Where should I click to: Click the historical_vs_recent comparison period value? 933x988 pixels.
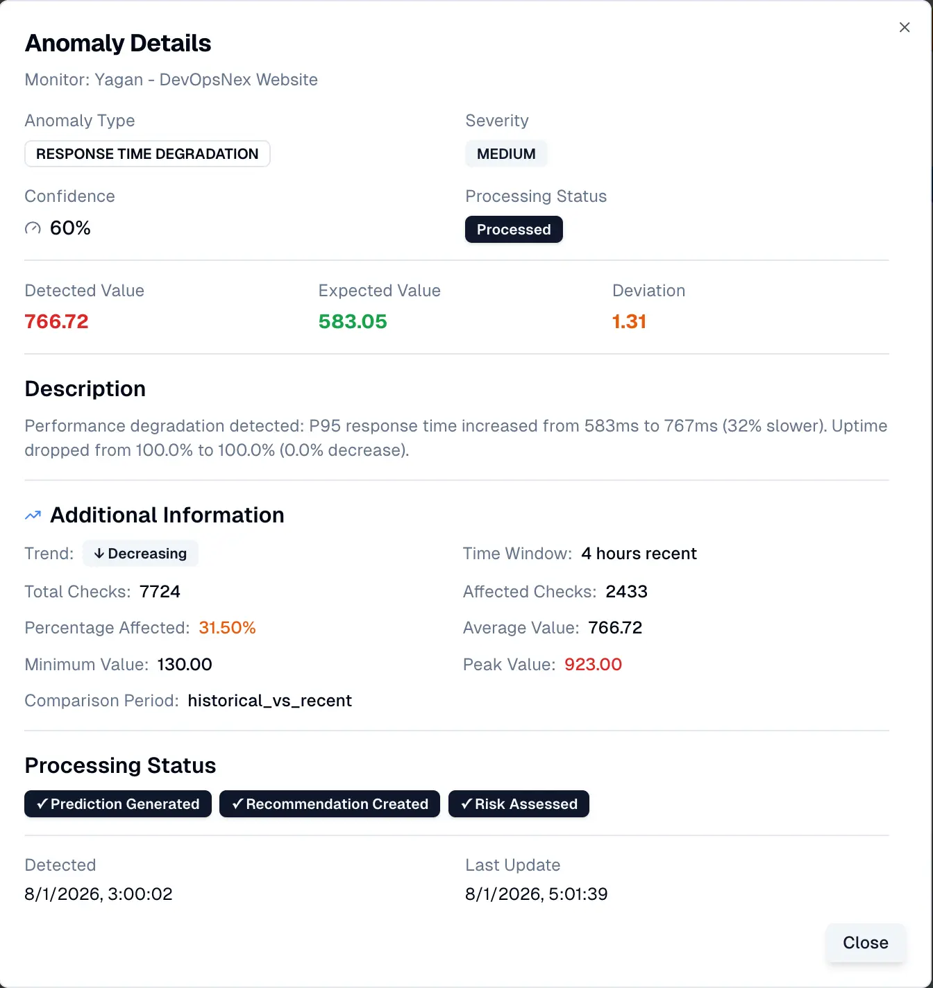269,701
